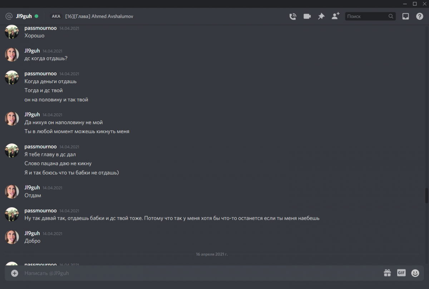
Task: Open the GIF picker
Action: 401,273
